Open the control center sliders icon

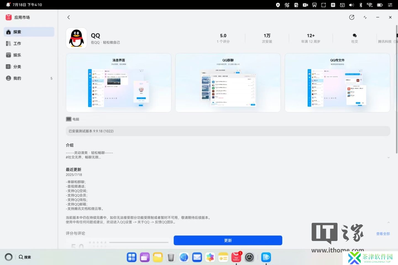pyautogui.click(x=390, y=5)
